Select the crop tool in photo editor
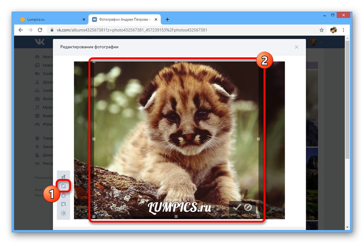 pyautogui.click(x=63, y=186)
